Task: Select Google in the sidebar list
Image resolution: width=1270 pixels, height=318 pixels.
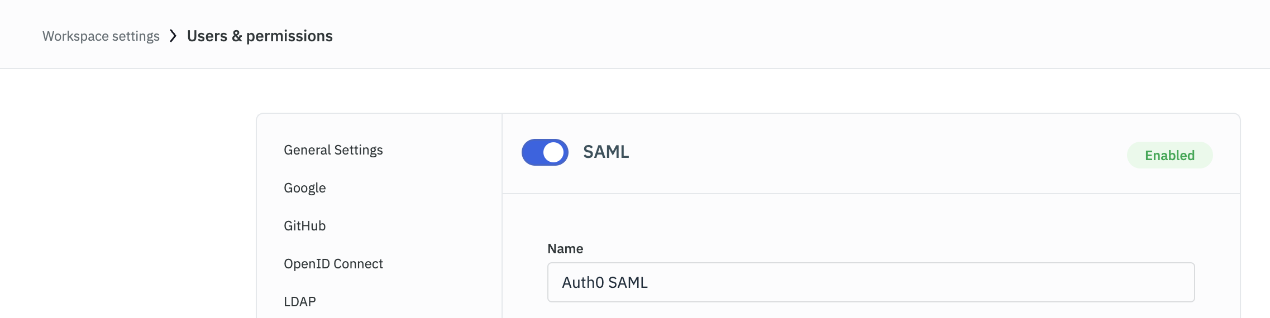Action: [304, 188]
